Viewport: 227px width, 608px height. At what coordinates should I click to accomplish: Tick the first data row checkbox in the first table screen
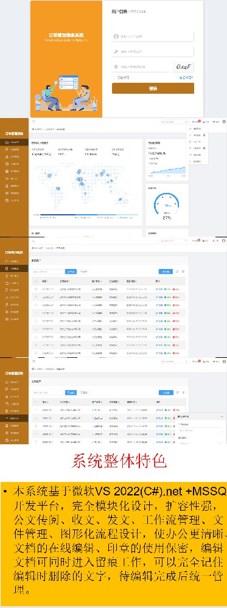[x=36, y=289]
